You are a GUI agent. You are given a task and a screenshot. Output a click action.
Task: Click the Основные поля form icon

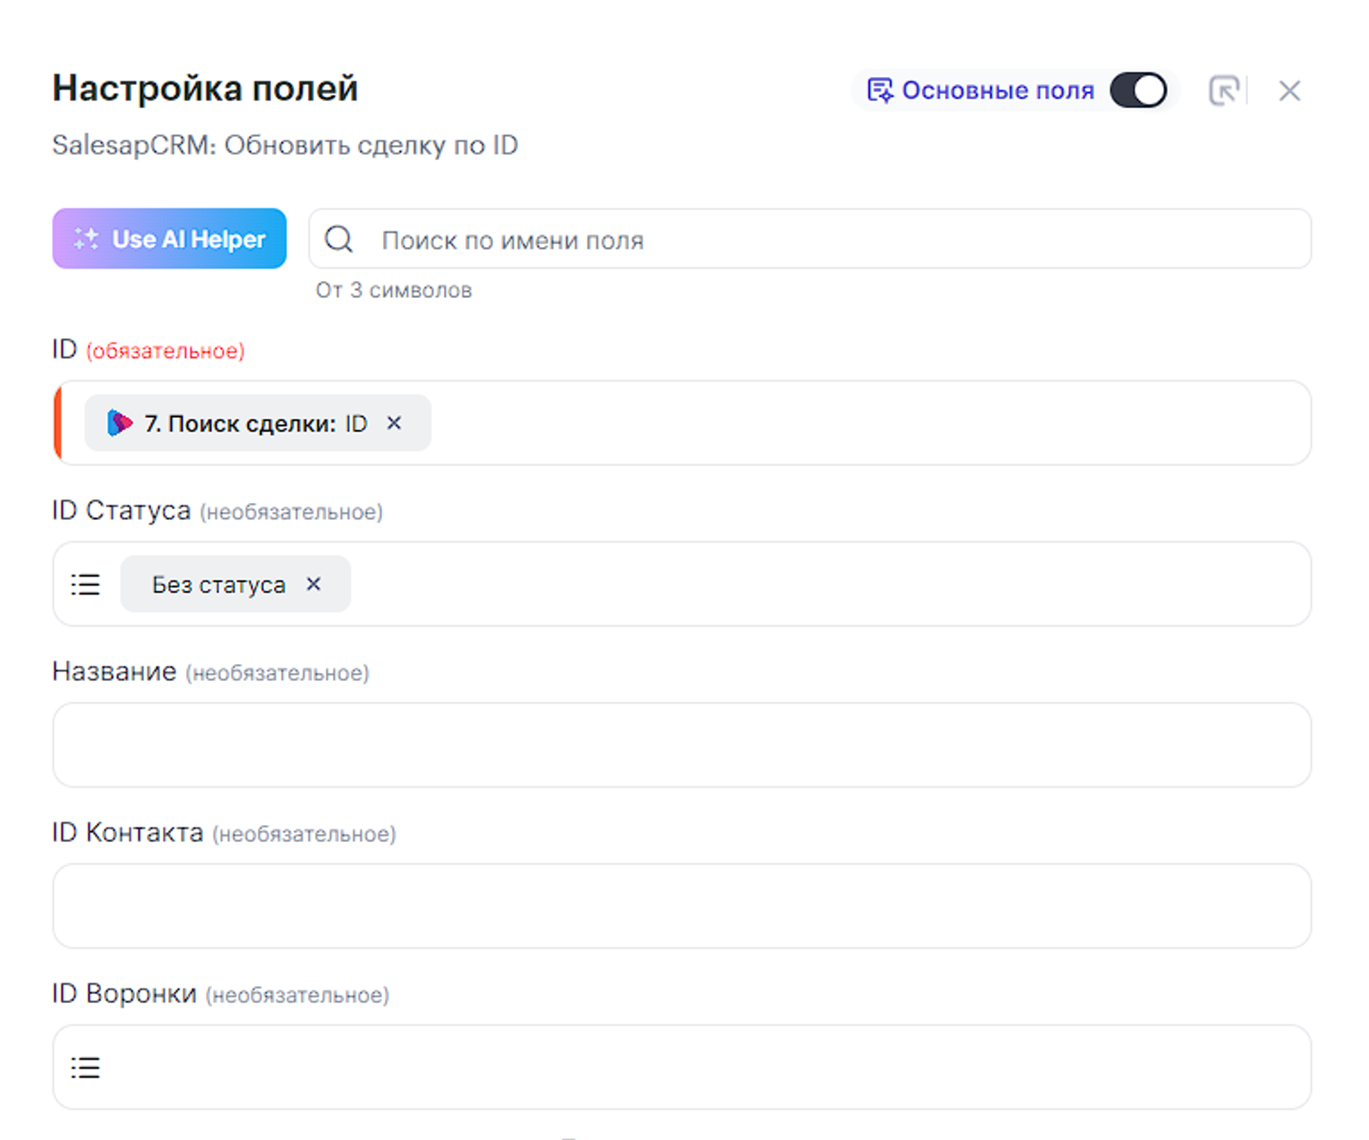[x=880, y=90]
